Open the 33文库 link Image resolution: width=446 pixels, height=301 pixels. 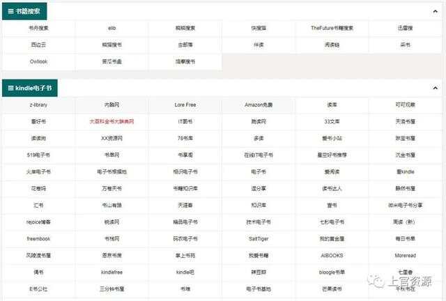pos(332,121)
